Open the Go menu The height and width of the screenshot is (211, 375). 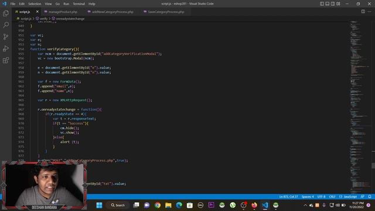coord(57,4)
